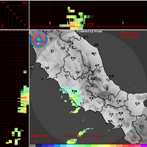Select the date '26 Aug 2013'

point(130,33)
